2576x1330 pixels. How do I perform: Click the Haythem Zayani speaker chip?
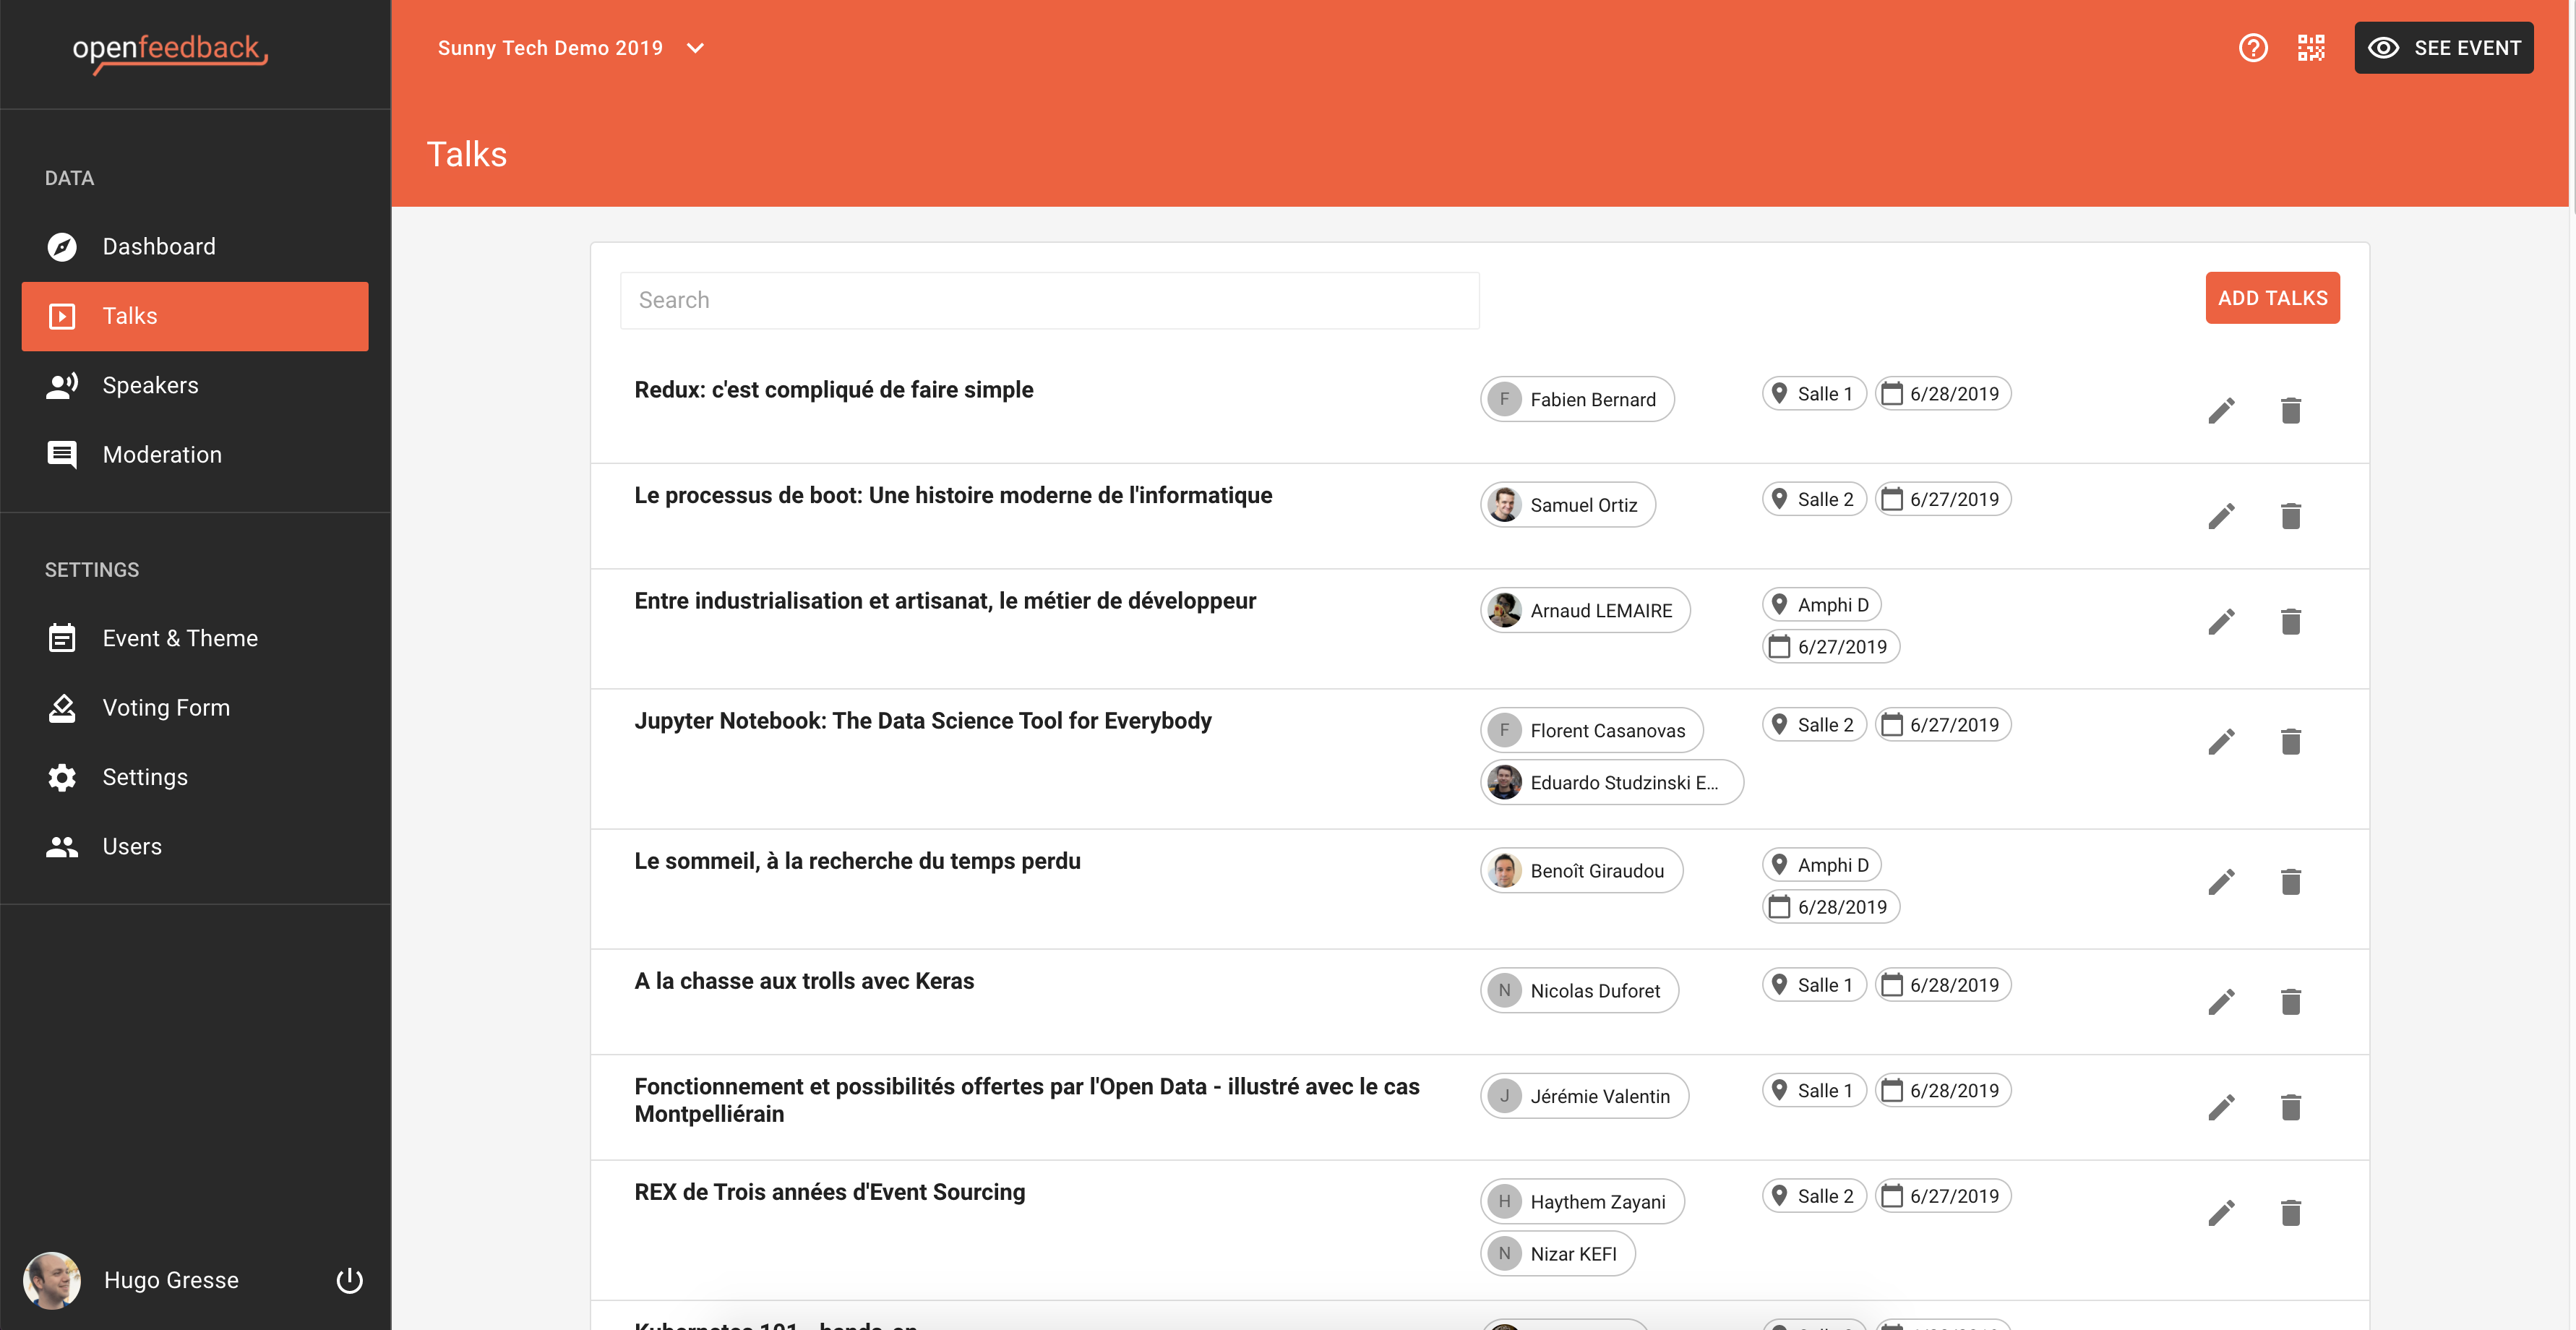pos(1583,1202)
